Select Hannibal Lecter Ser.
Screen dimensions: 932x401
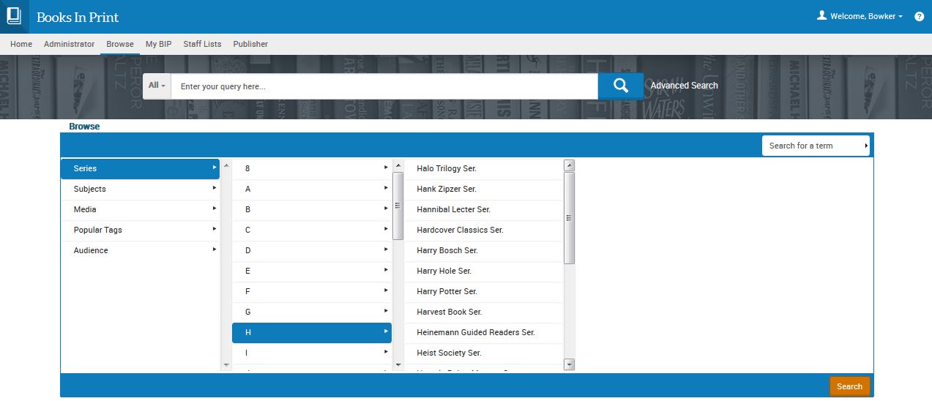point(484,209)
